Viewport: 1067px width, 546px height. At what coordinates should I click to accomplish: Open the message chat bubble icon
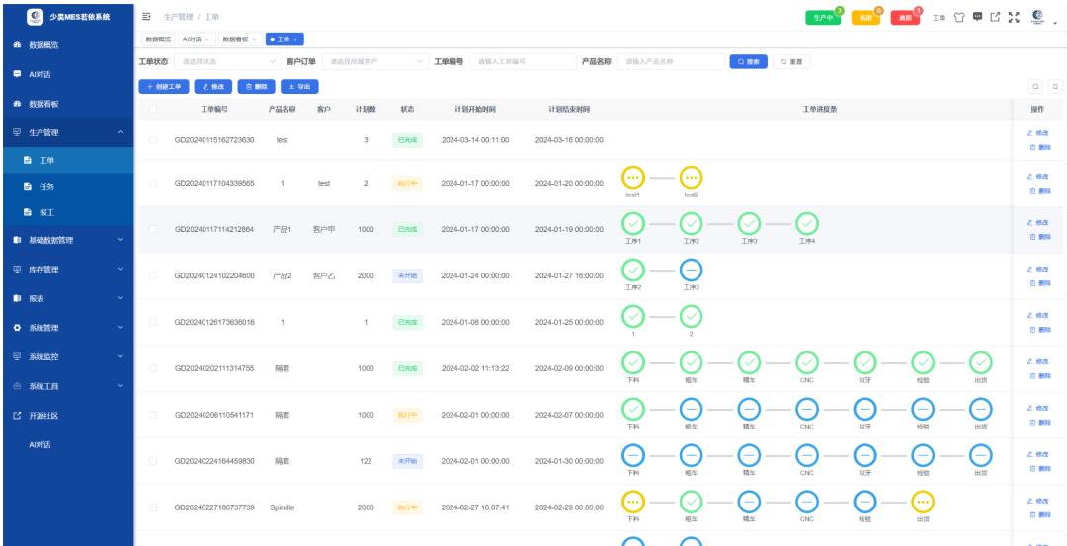click(x=977, y=17)
